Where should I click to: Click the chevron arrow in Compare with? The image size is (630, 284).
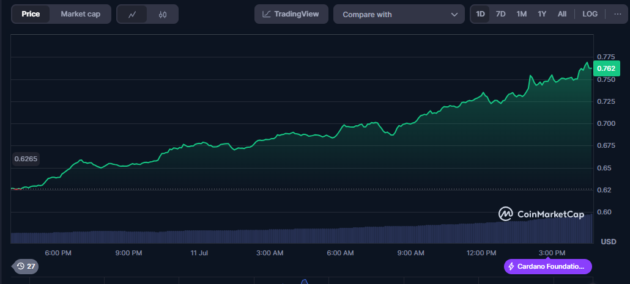click(x=454, y=14)
